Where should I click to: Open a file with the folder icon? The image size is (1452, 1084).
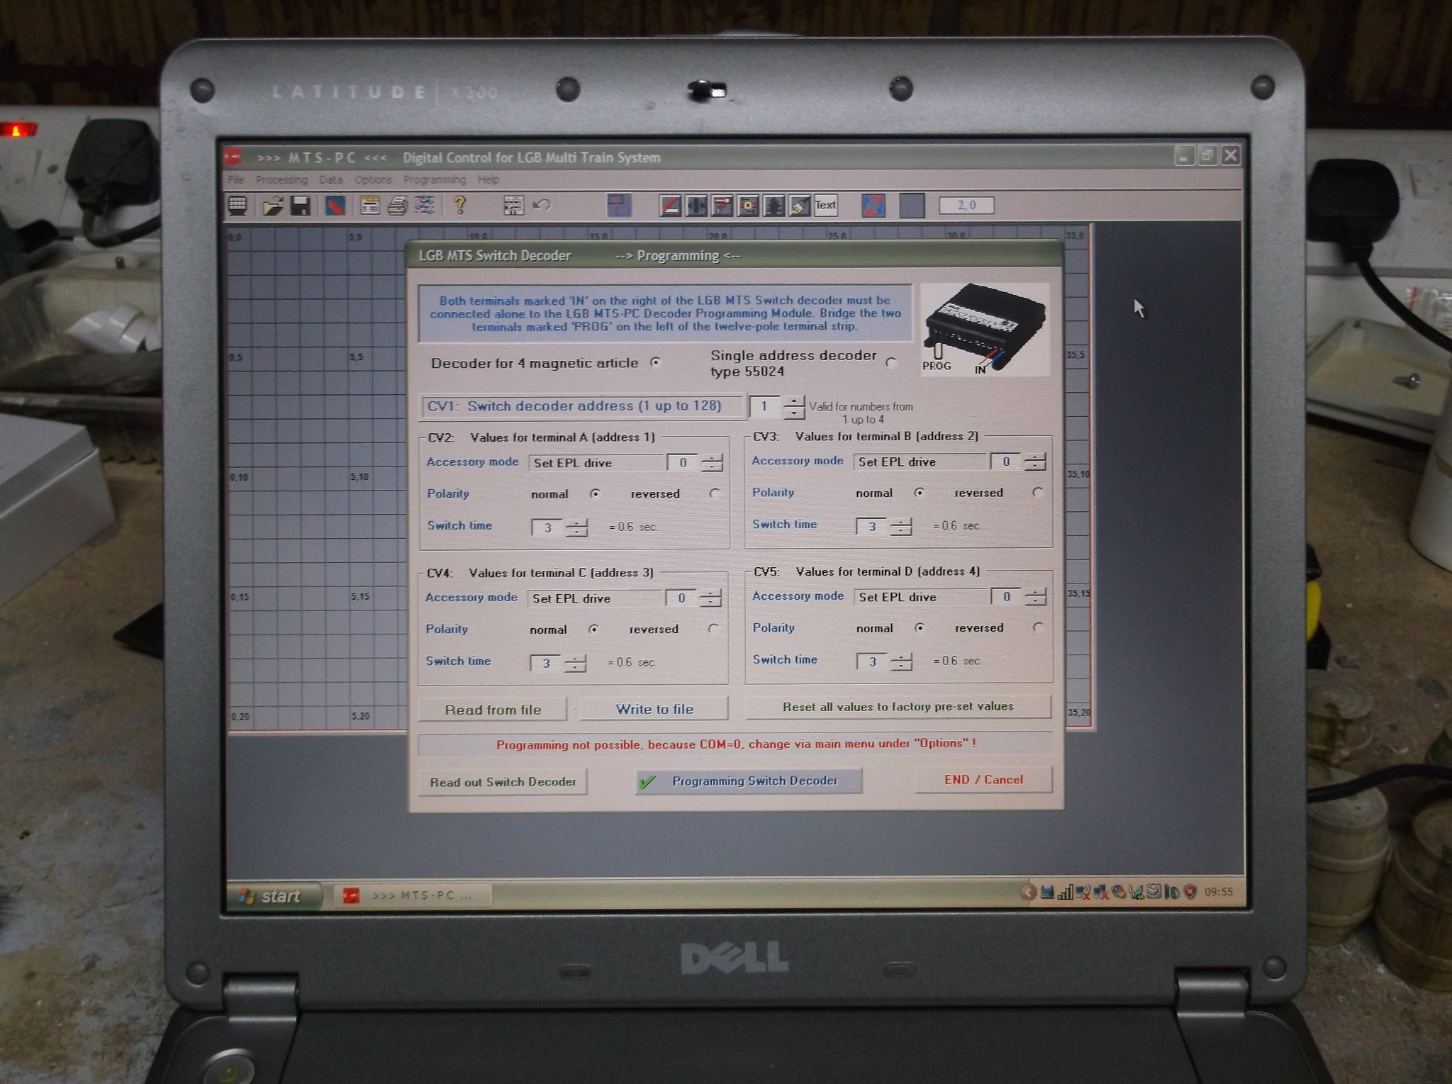(273, 206)
